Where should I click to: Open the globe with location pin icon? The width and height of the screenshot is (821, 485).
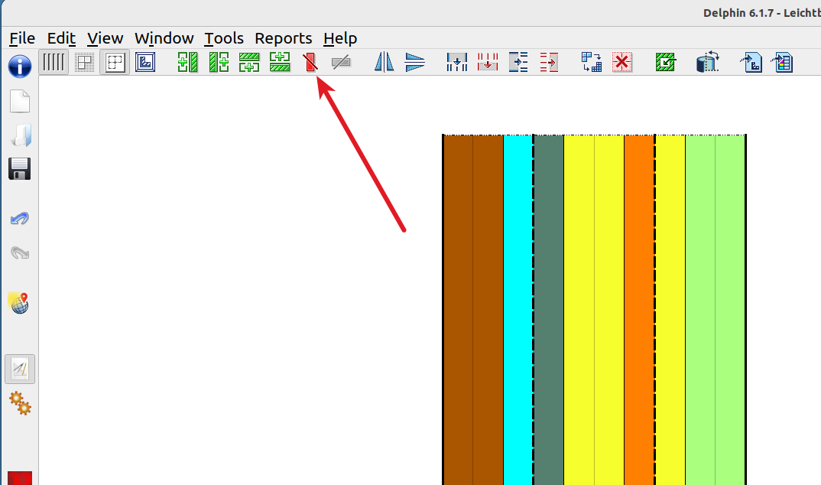tap(19, 303)
